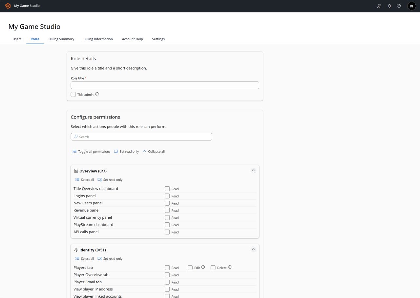
Task: Check Read for Revenue panel
Action: click(167, 210)
